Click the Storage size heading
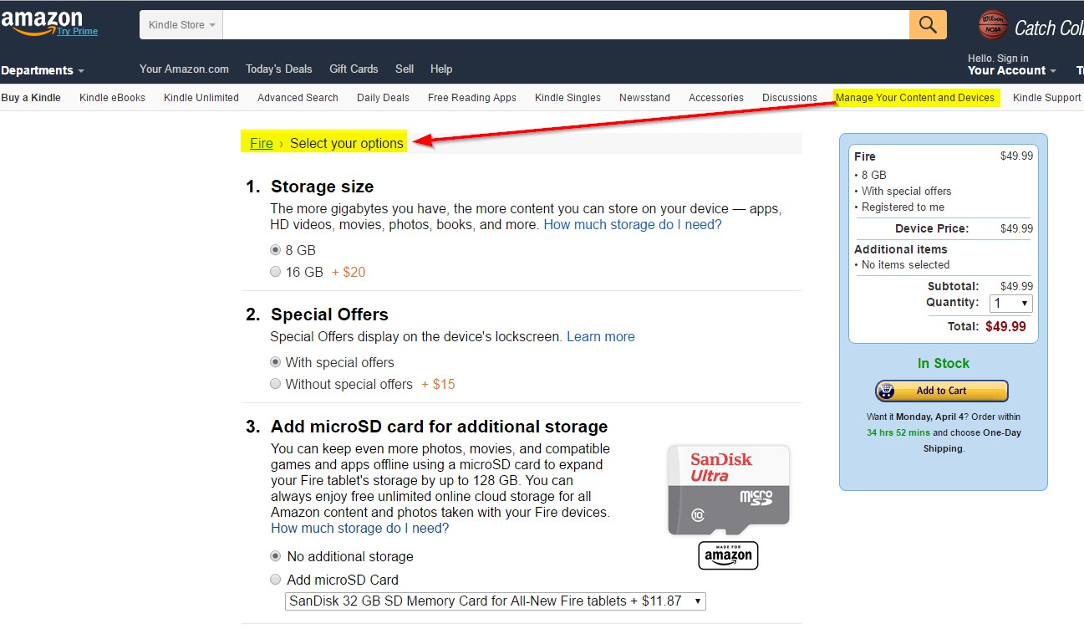This screenshot has height=629, width=1084. [322, 187]
